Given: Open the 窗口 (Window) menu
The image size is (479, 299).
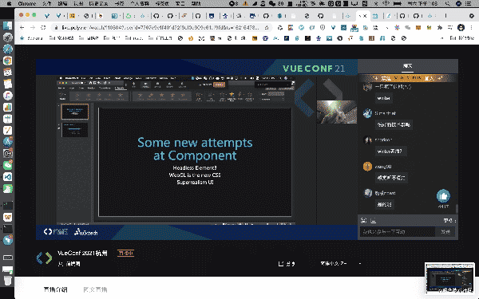Looking at the screenshot, I should 180,4.
